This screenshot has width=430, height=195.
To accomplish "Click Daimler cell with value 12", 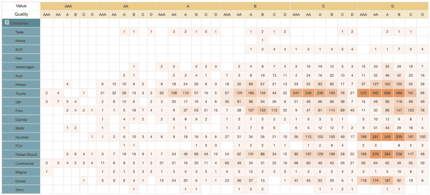I will pos(387,119).
